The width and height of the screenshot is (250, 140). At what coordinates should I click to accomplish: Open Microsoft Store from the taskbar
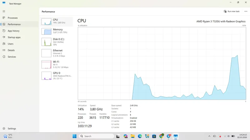154,136
